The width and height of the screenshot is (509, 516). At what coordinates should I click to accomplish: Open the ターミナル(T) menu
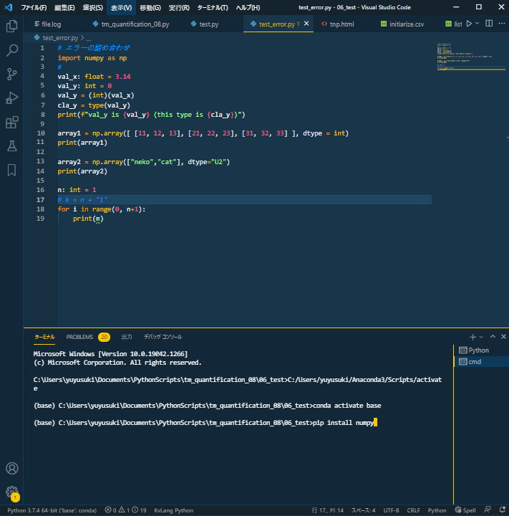[x=213, y=7]
